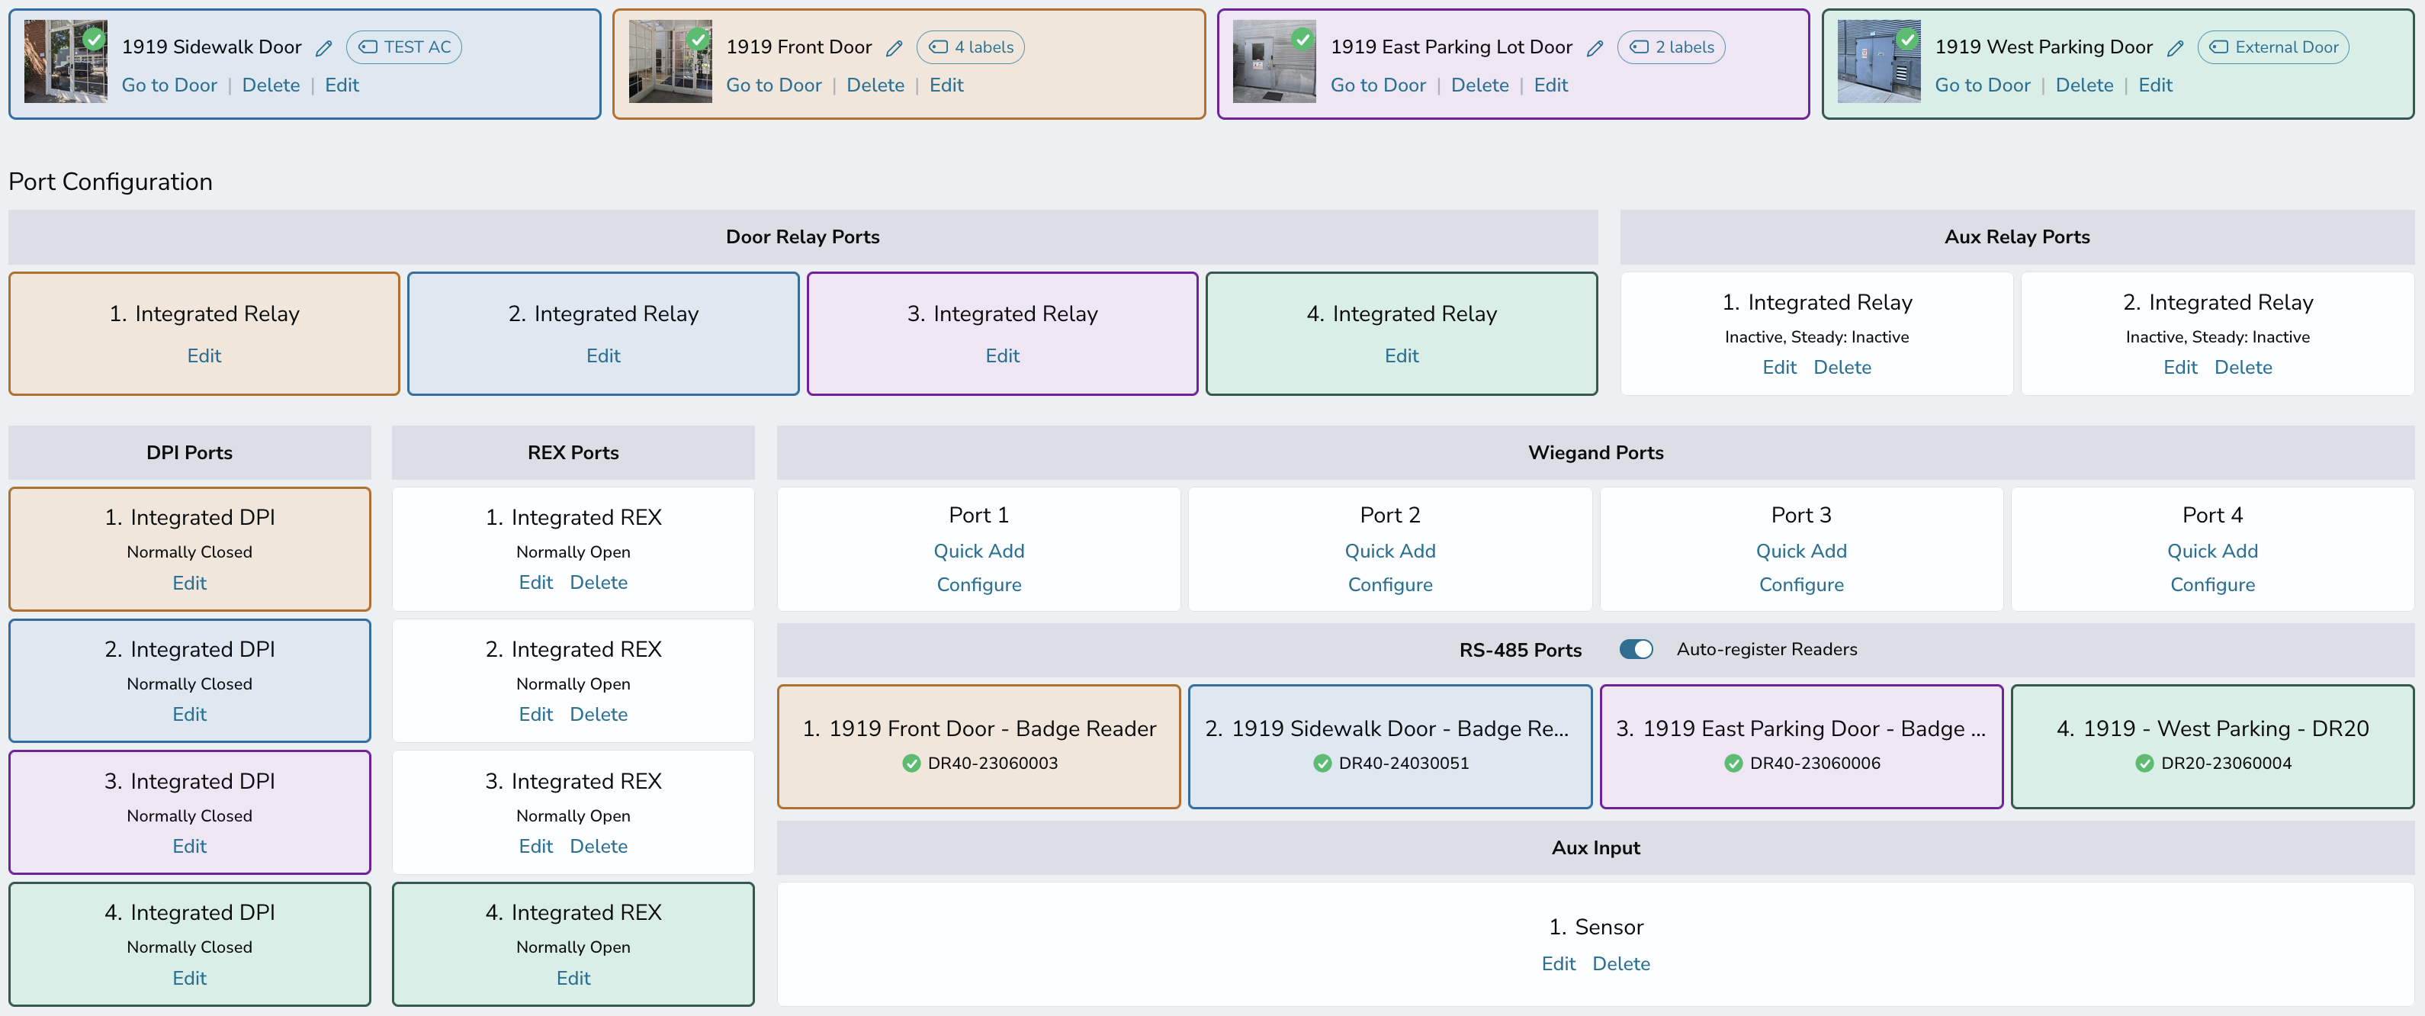Expand the 4 labels tag
The height and width of the screenshot is (1016, 2425).
[971, 47]
